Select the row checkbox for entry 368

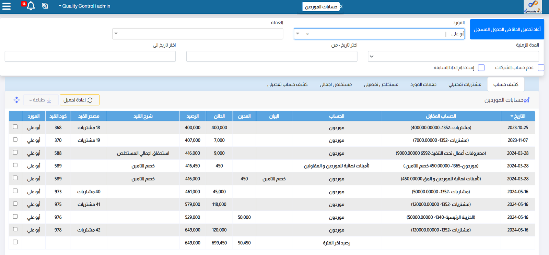(15, 127)
